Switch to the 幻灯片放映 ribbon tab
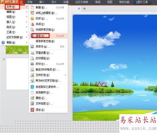 (82, 2)
